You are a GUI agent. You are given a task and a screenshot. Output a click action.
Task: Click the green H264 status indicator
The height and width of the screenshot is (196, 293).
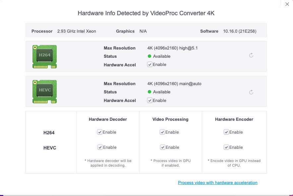(149, 56)
